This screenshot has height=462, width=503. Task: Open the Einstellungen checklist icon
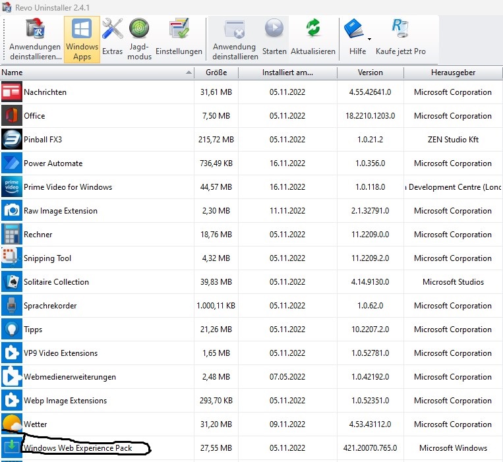pyautogui.click(x=179, y=28)
